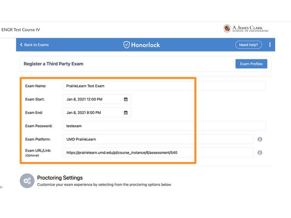Click the Exam Platform: label
Image resolution: width=291 pixels, height=218 pixels.
pyautogui.click(x=38, y=139)
